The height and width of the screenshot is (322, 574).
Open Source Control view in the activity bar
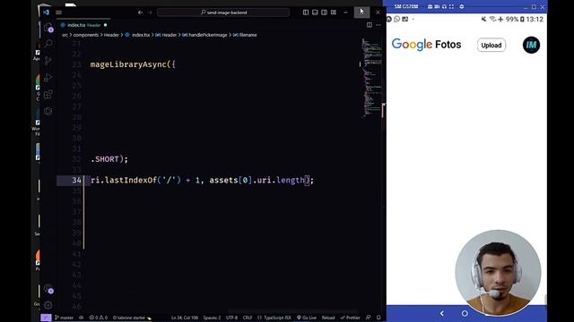pyautogui.click(x=48, y=61)
